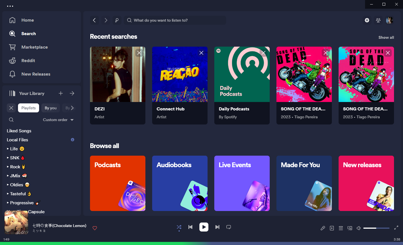Browse the Podcasts category card
Viewport: 403px width, 245px height.
click(x=118, y=183)
